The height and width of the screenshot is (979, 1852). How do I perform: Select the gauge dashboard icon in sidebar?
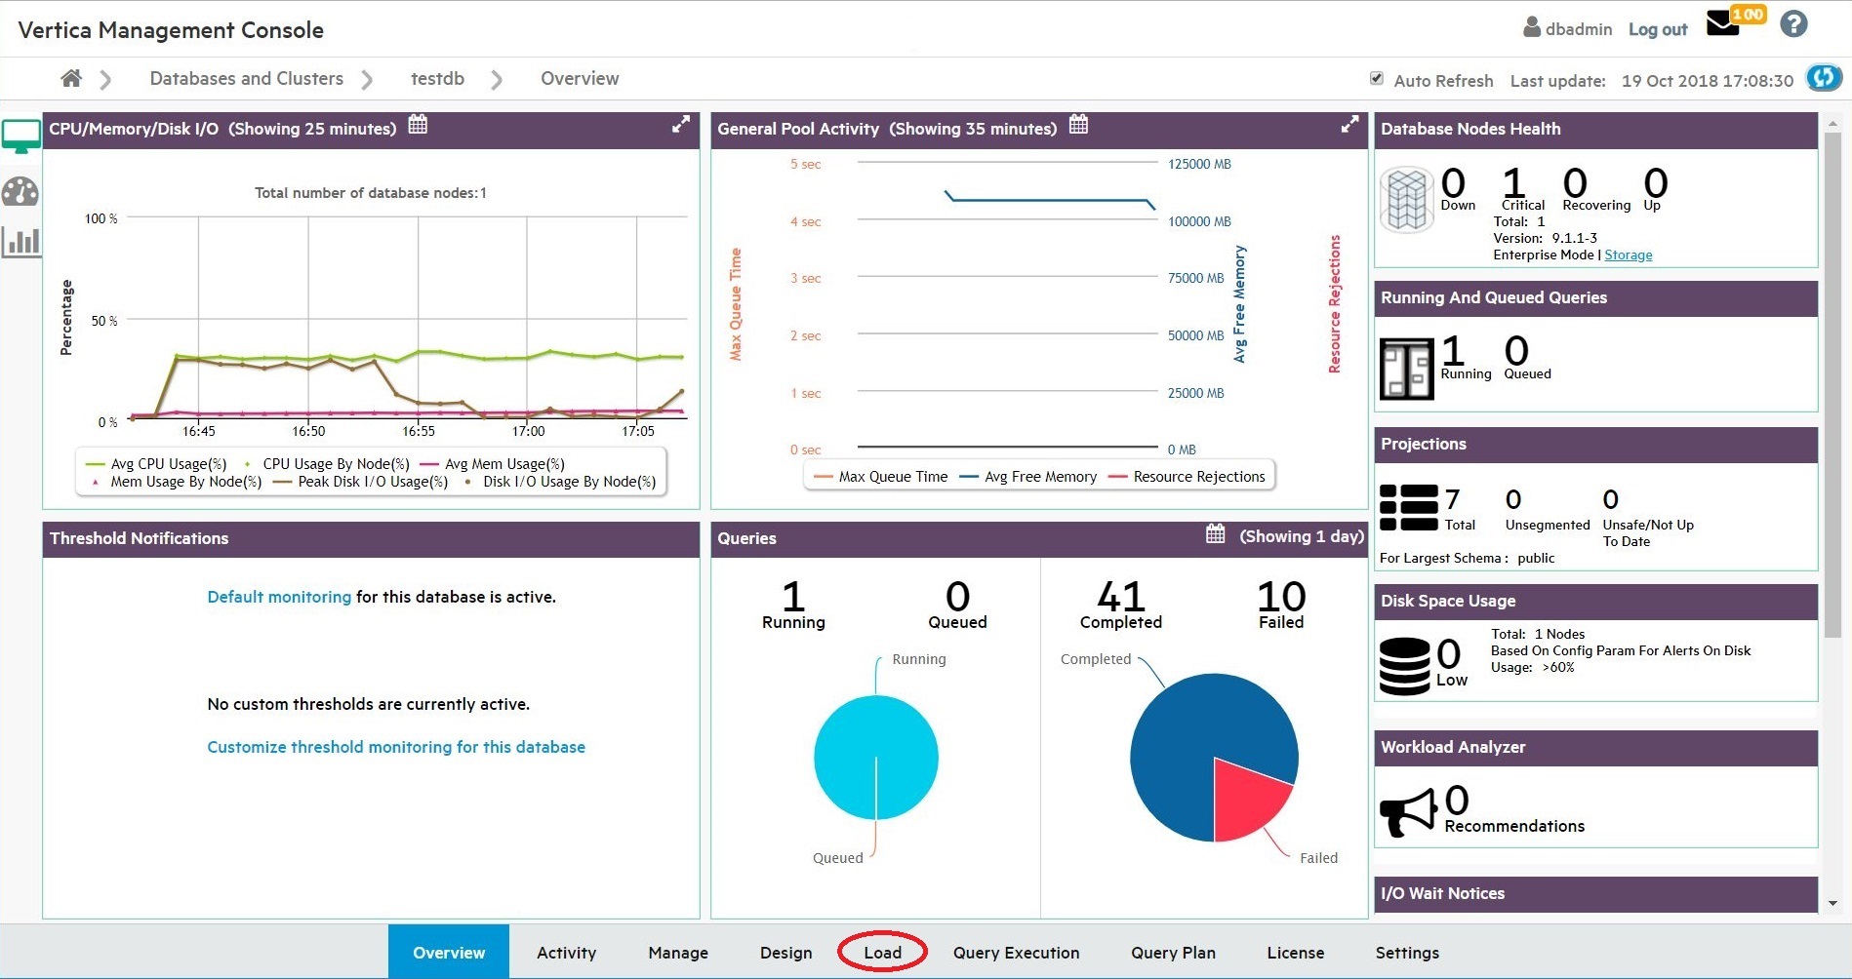(x=20, y=191)
